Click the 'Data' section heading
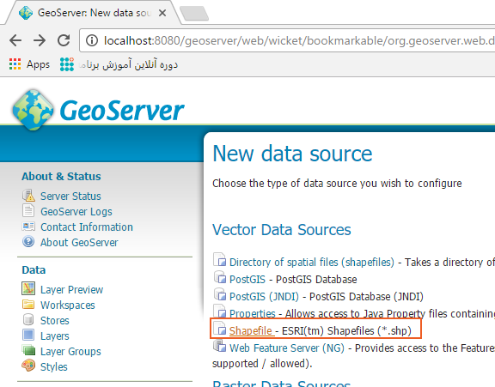495x387 pixels. (34, 269)
